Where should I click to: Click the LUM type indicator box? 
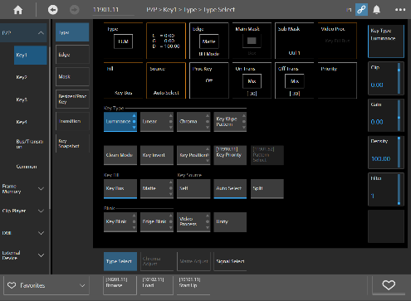(x=123, y=41)
